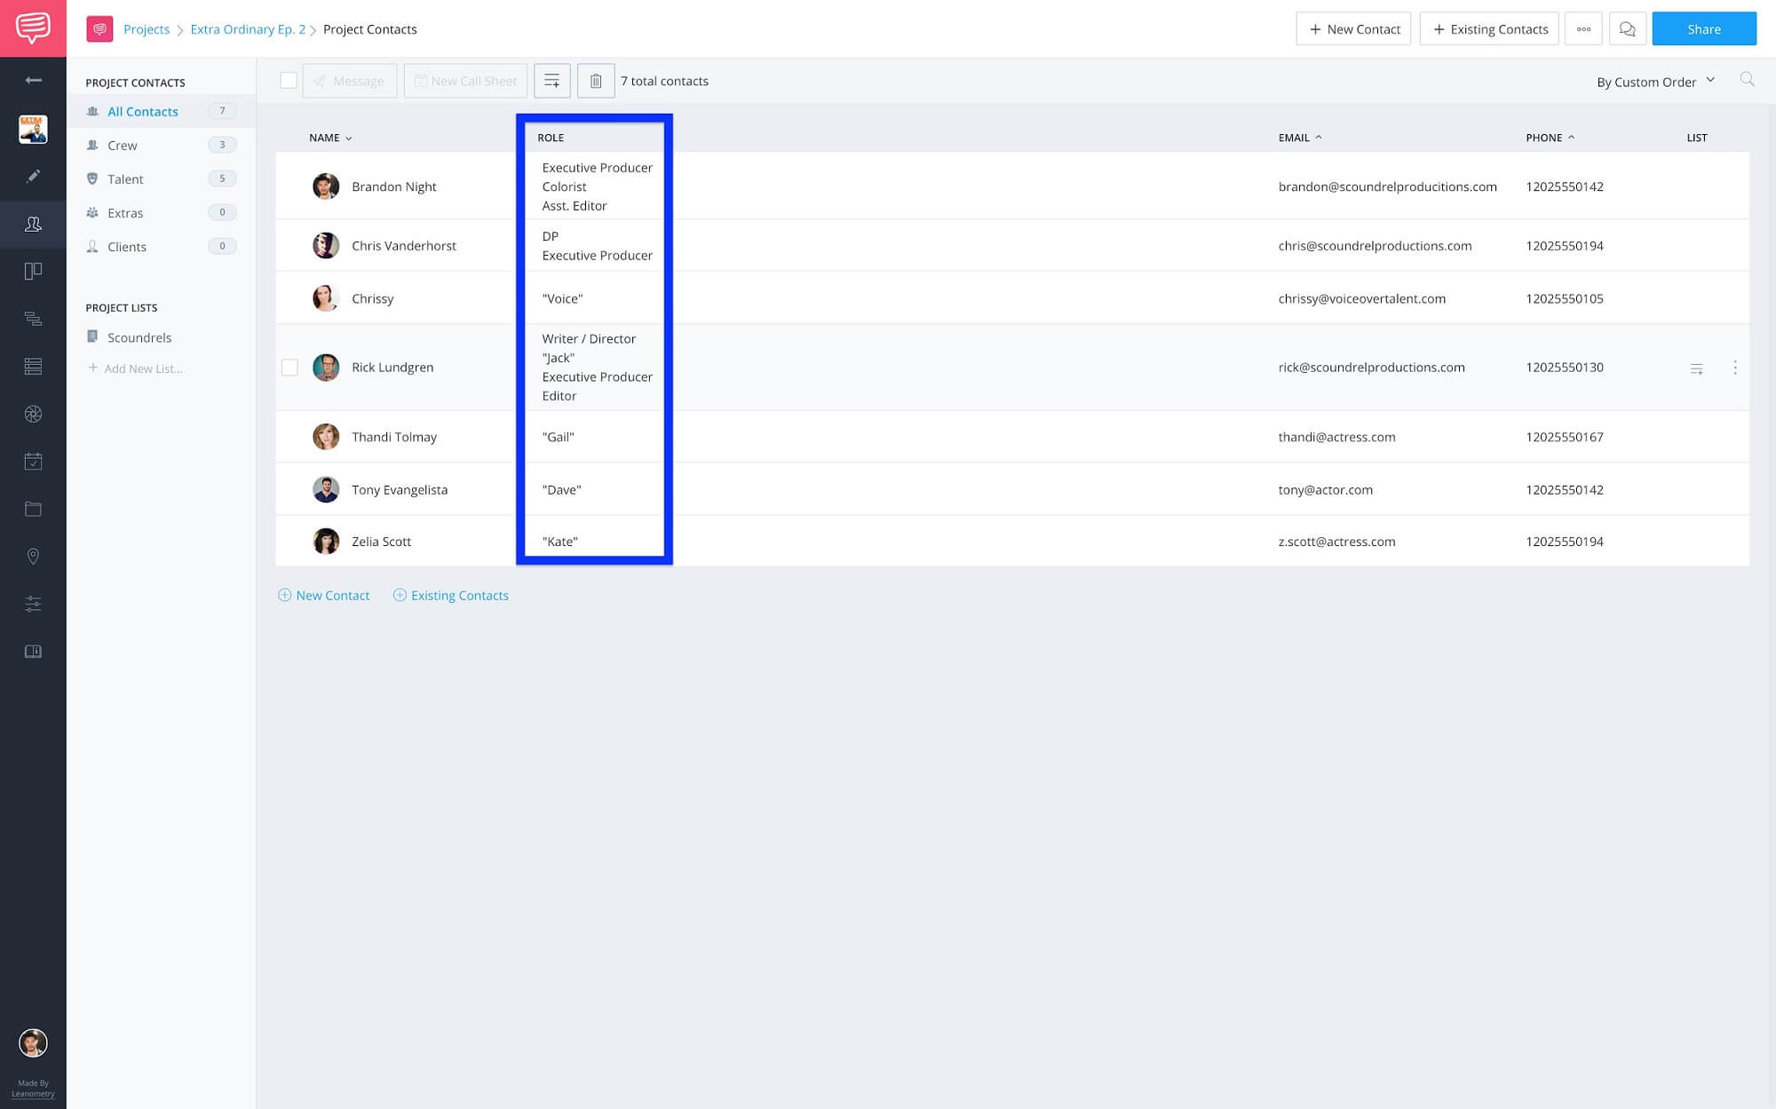Click the blue Share button
1776x1109 pixels.
(x=1704, y=29)
